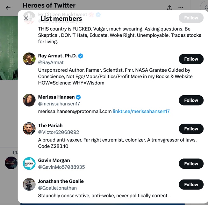Follow The Pariah
The height and width of the screenshot is (205, 208).
tap(191, 129)
